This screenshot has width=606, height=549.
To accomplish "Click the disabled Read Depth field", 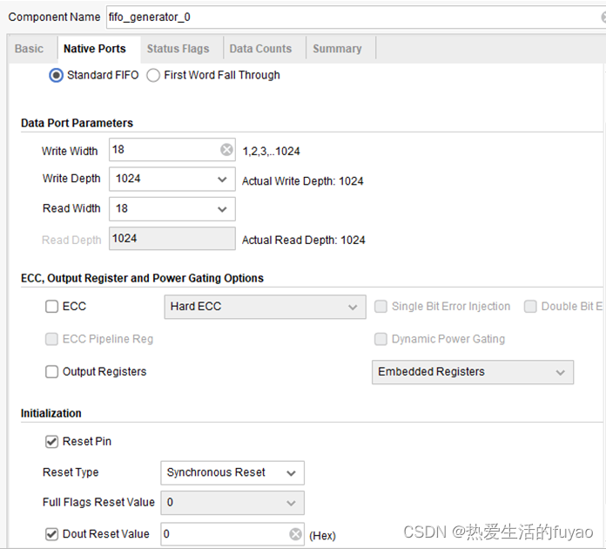I will point(172,238).
